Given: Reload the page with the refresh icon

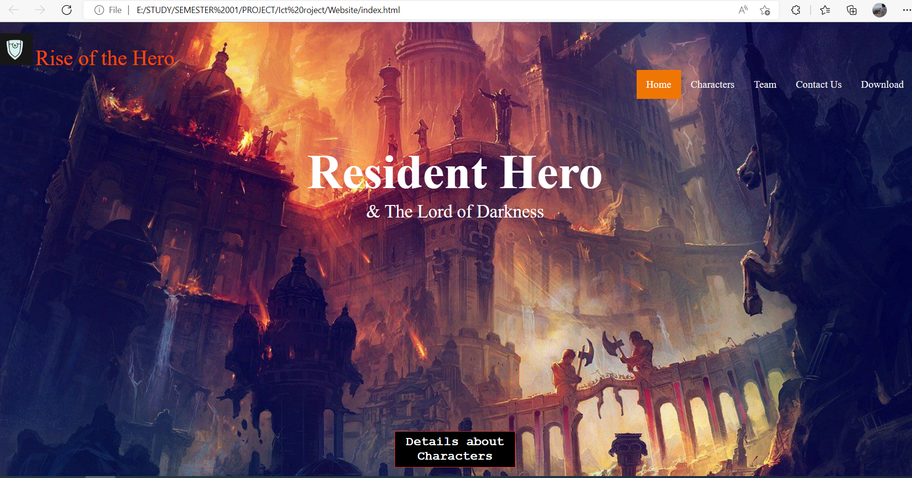Looking at the screenshot, I should pos(67,10).
